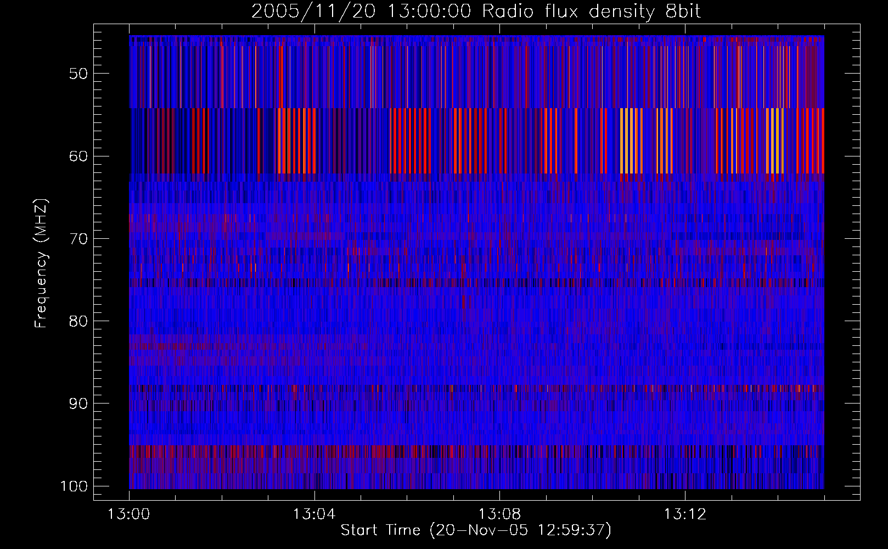The image size is (888, 549).
Task: Select the 13:00 time tick label
Action: click(x=129, y=514)
